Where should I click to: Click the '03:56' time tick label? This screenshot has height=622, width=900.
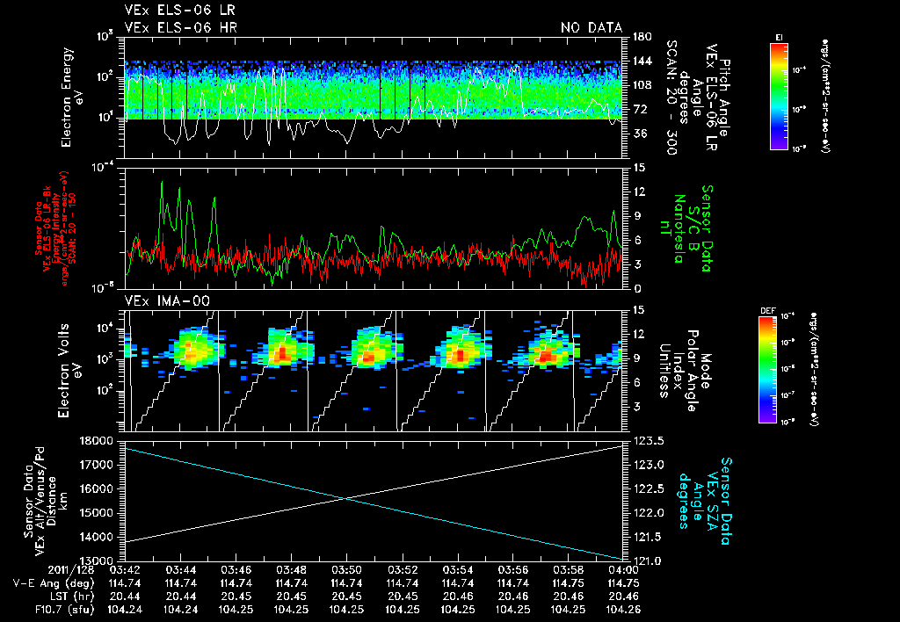click(513, 570)
